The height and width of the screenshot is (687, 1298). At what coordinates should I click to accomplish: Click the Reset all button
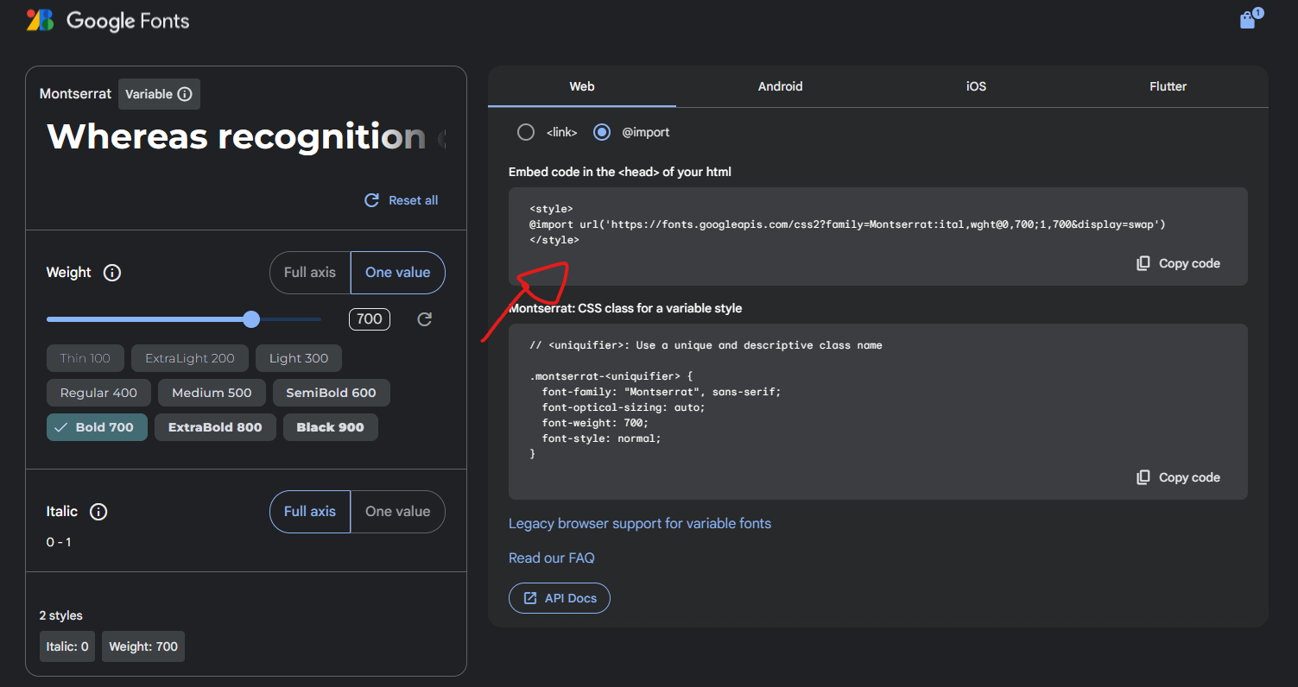pyautogui.click(x=402, y=200)
